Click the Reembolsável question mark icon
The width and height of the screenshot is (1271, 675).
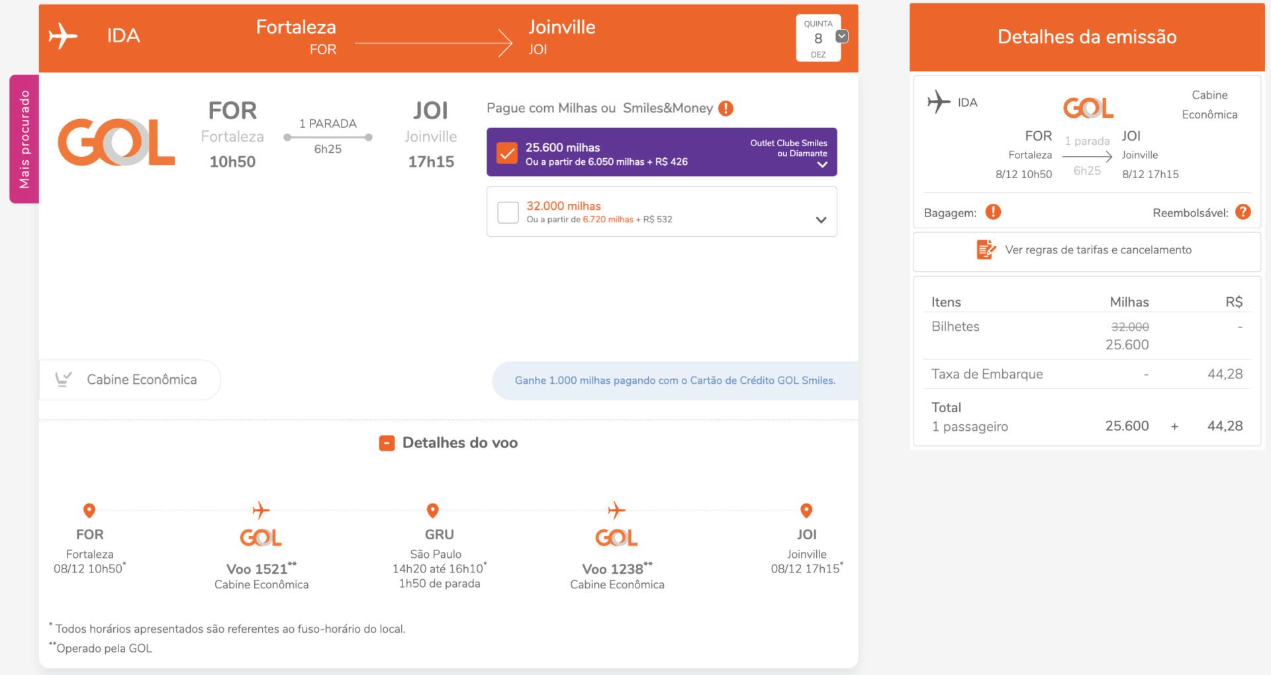[x=1243, y=212]
